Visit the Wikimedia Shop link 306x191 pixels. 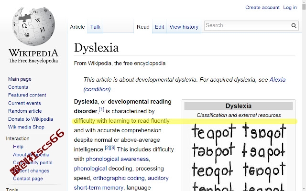(x=26, y=127)
